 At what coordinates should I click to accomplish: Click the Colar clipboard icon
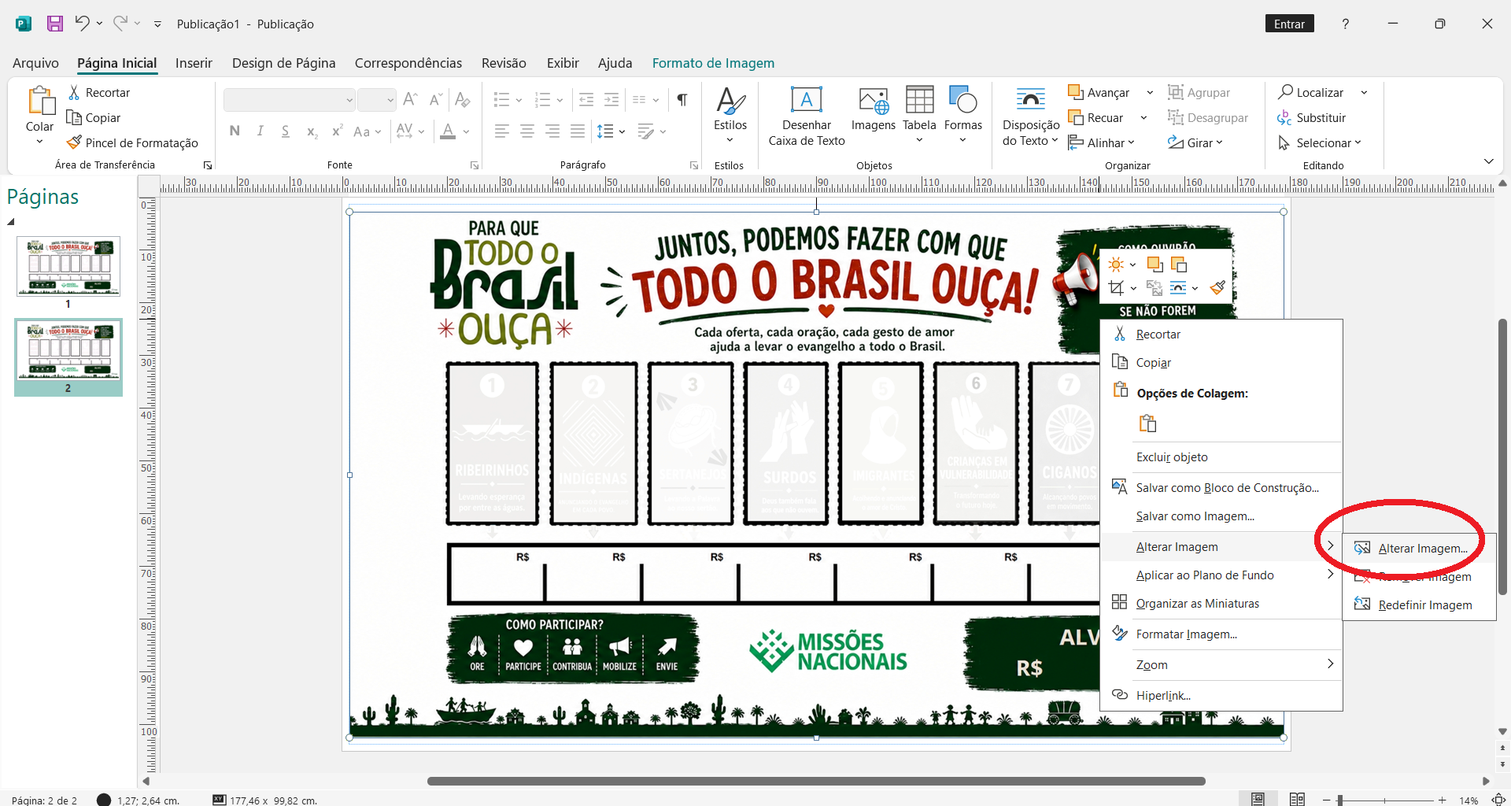[x=40, y=102]
